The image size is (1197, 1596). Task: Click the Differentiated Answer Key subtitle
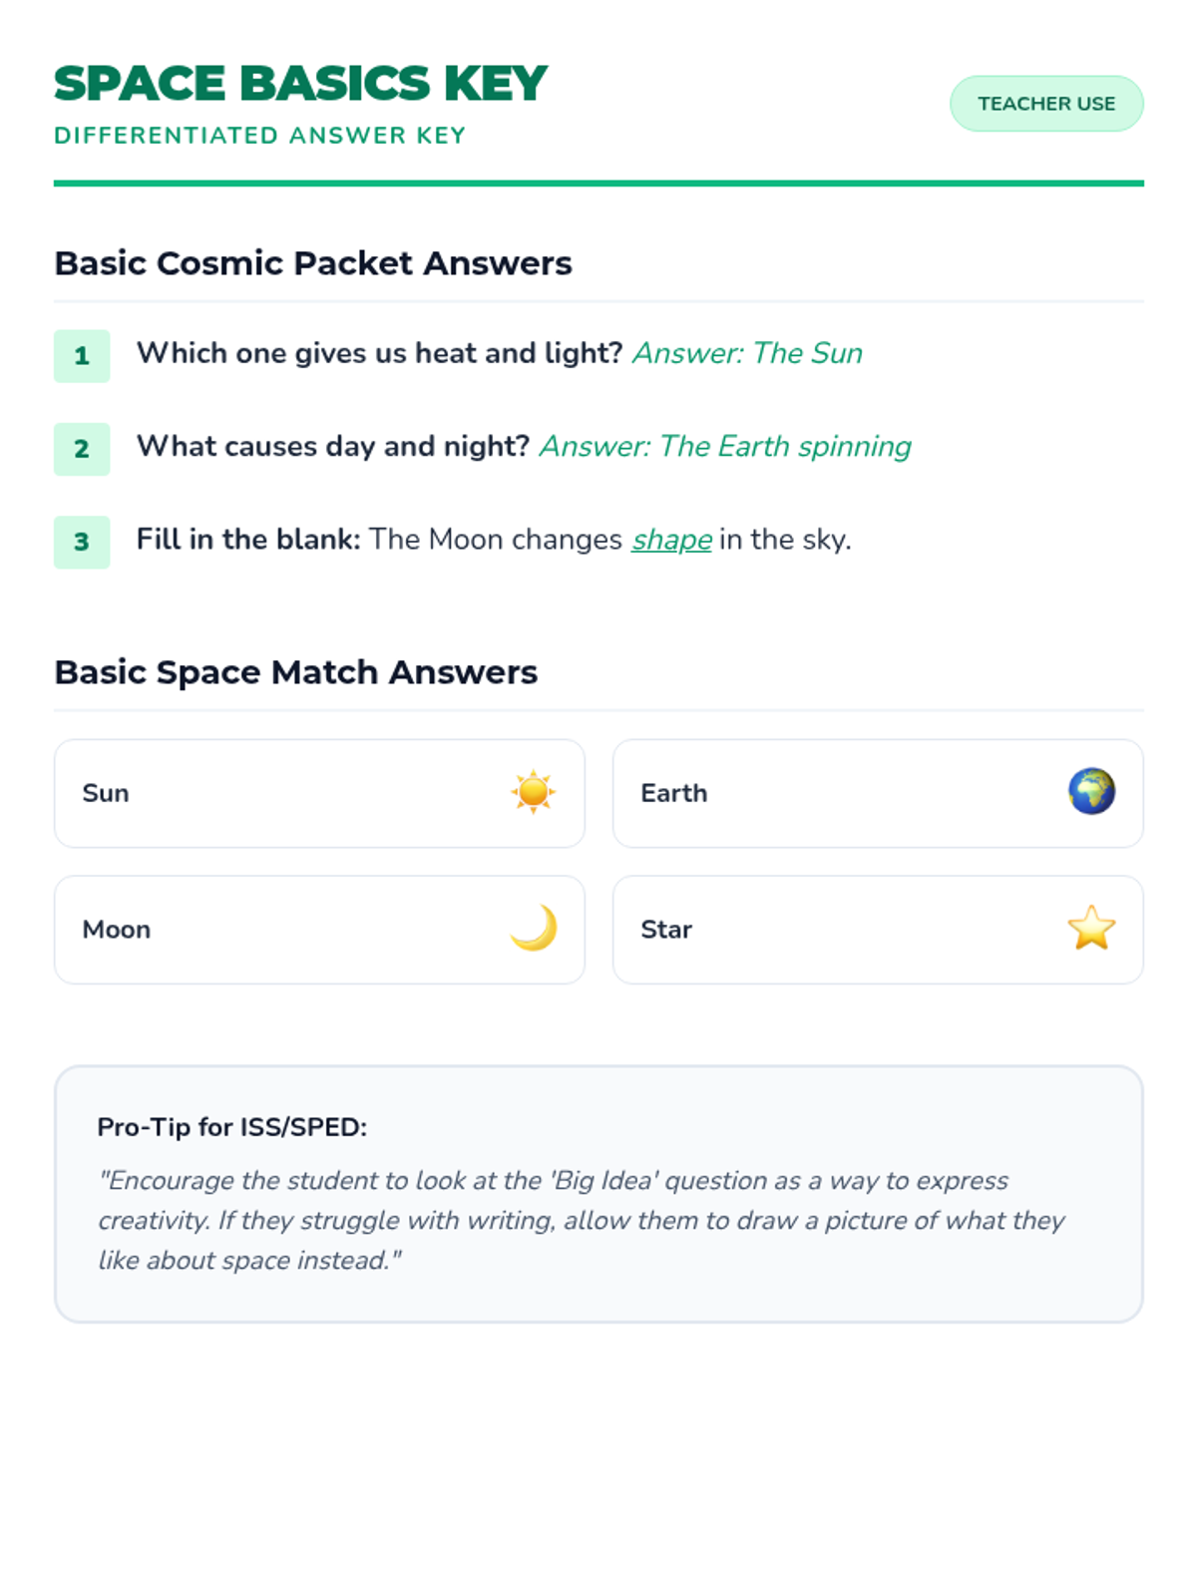click(260, 136)
